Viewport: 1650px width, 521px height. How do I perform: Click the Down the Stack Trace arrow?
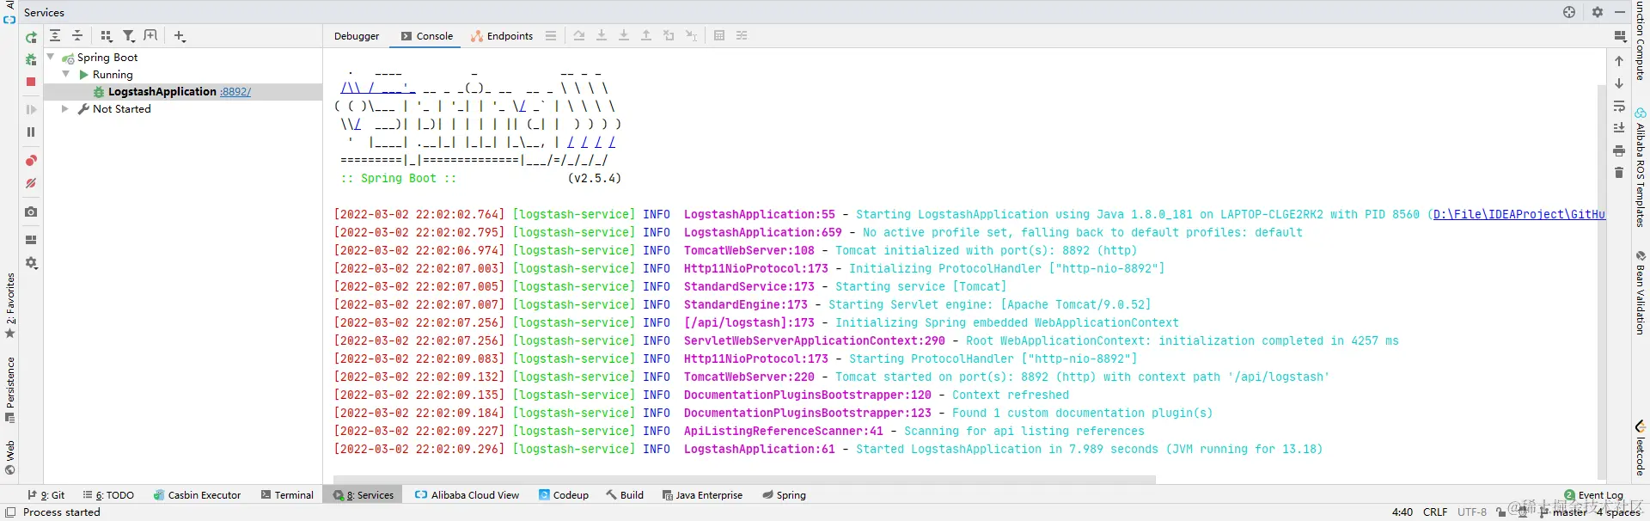(1619, 83)
